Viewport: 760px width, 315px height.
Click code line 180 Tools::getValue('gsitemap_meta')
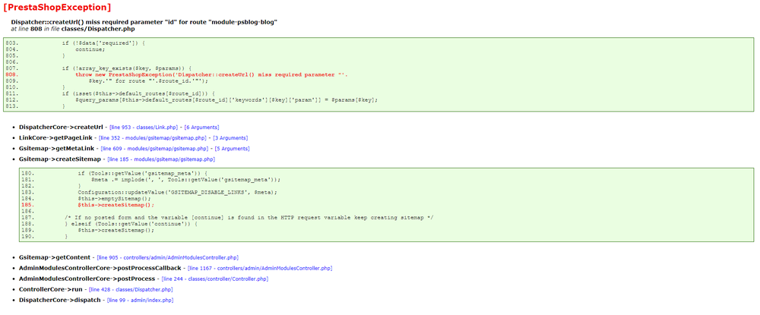(x=143, y=173)
